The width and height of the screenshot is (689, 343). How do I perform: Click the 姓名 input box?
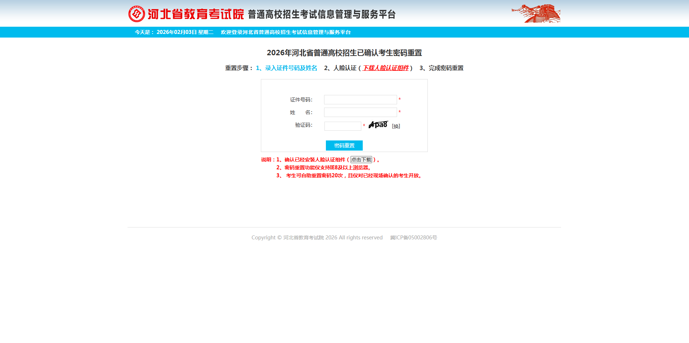pos(360,112)
